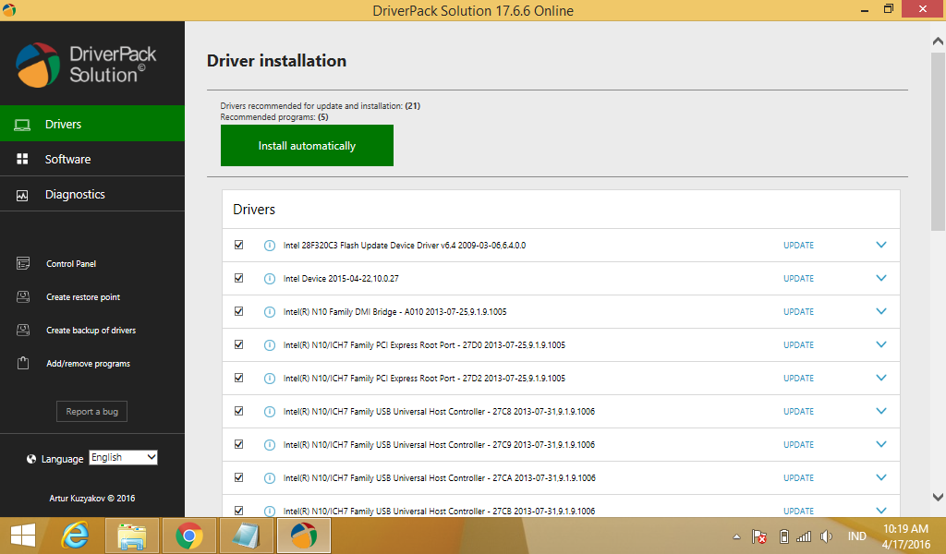Click the Install automatically button
The height and width of the screenshot is (554, 946).
pos(307,145)
